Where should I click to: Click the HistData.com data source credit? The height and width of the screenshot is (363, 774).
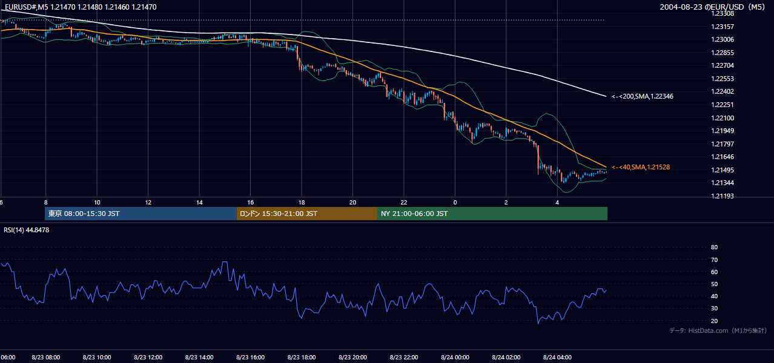coord(718,330)
